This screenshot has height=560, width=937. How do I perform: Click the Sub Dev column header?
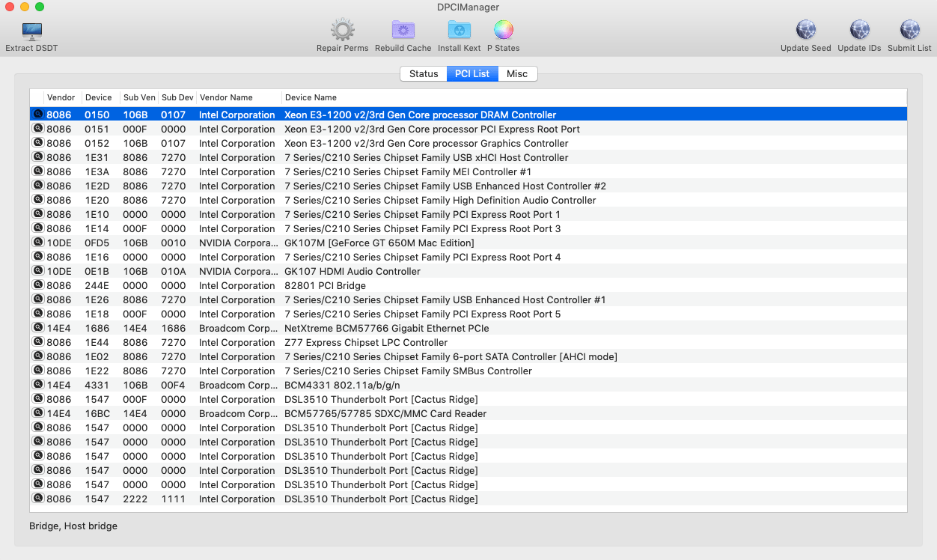click(x=177, y=97)
